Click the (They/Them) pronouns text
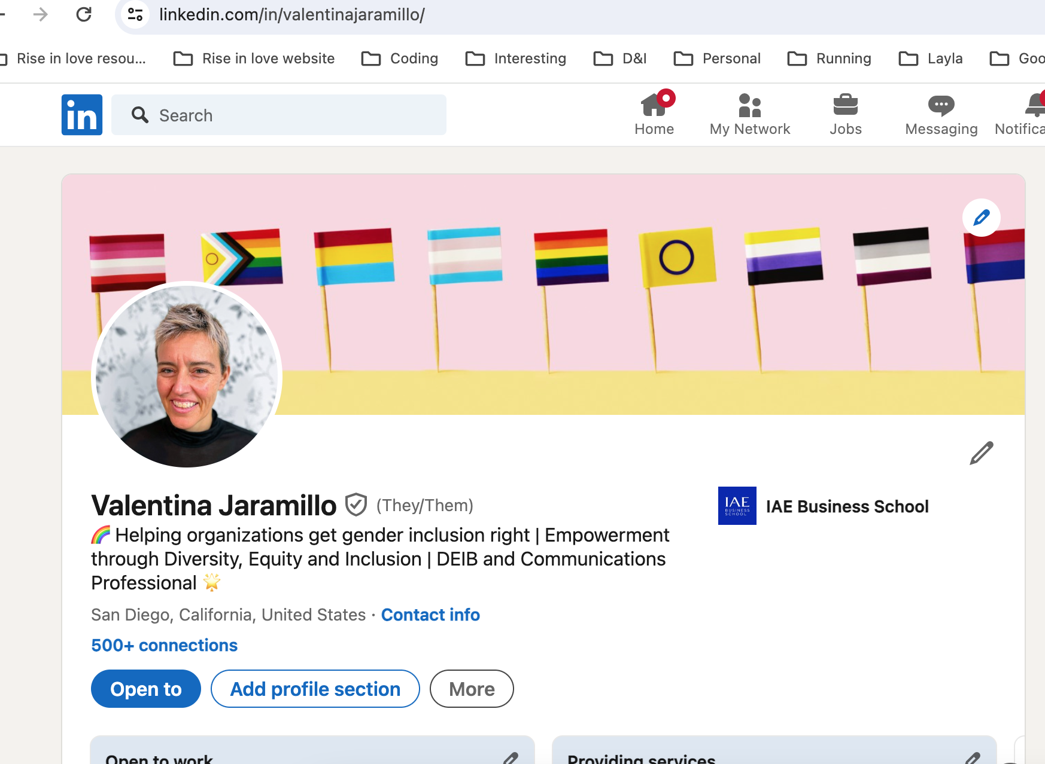 point(425,505)
